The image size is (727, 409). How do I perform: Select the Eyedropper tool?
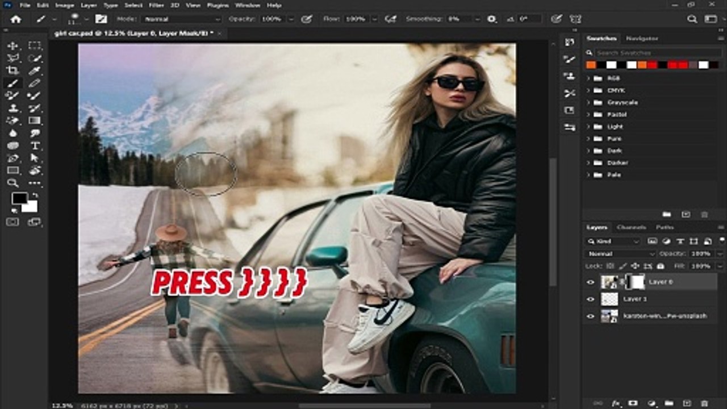[x=35, y=71]
